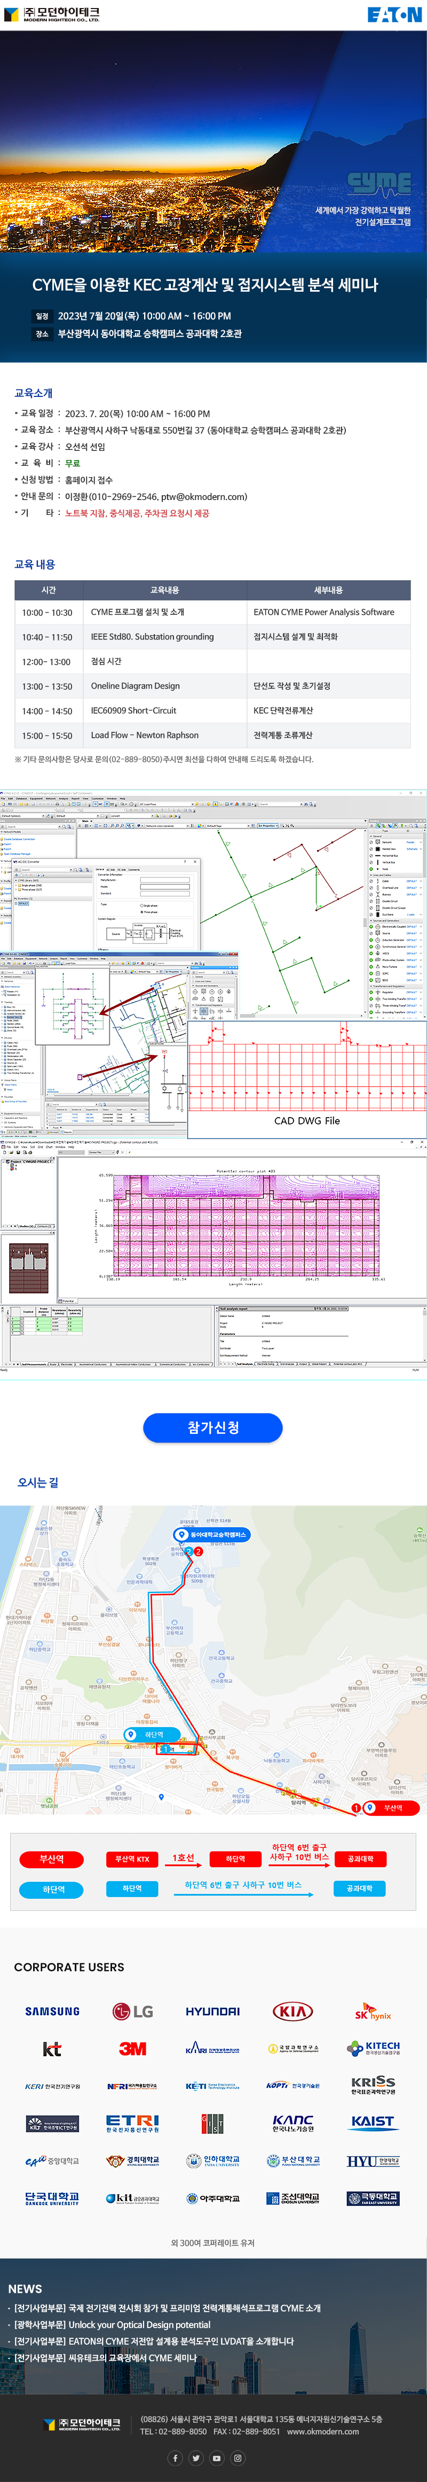Open the 씨유테크의 교육장에서 CYME 세미나 link

tap(105, 2358)
